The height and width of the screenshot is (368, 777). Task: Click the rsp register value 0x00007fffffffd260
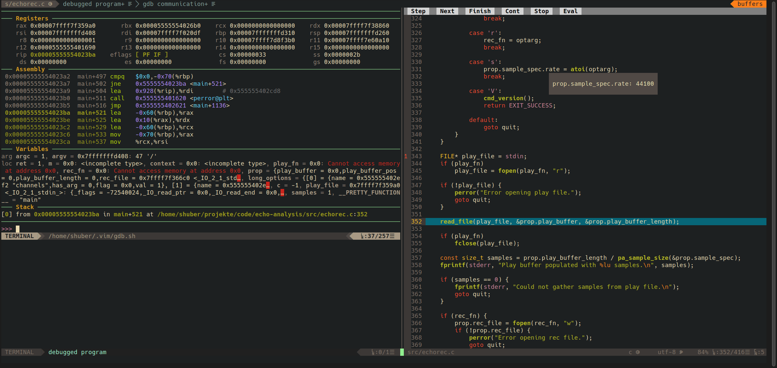point(357,33)
